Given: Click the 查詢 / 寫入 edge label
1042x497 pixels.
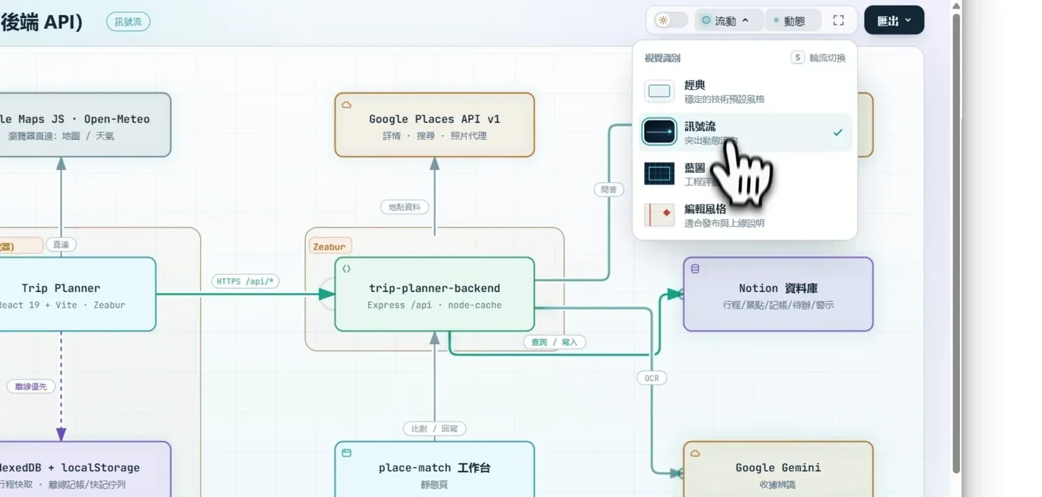Looking at the screenshot, I should pyautogui.click(x=554, y=342).
